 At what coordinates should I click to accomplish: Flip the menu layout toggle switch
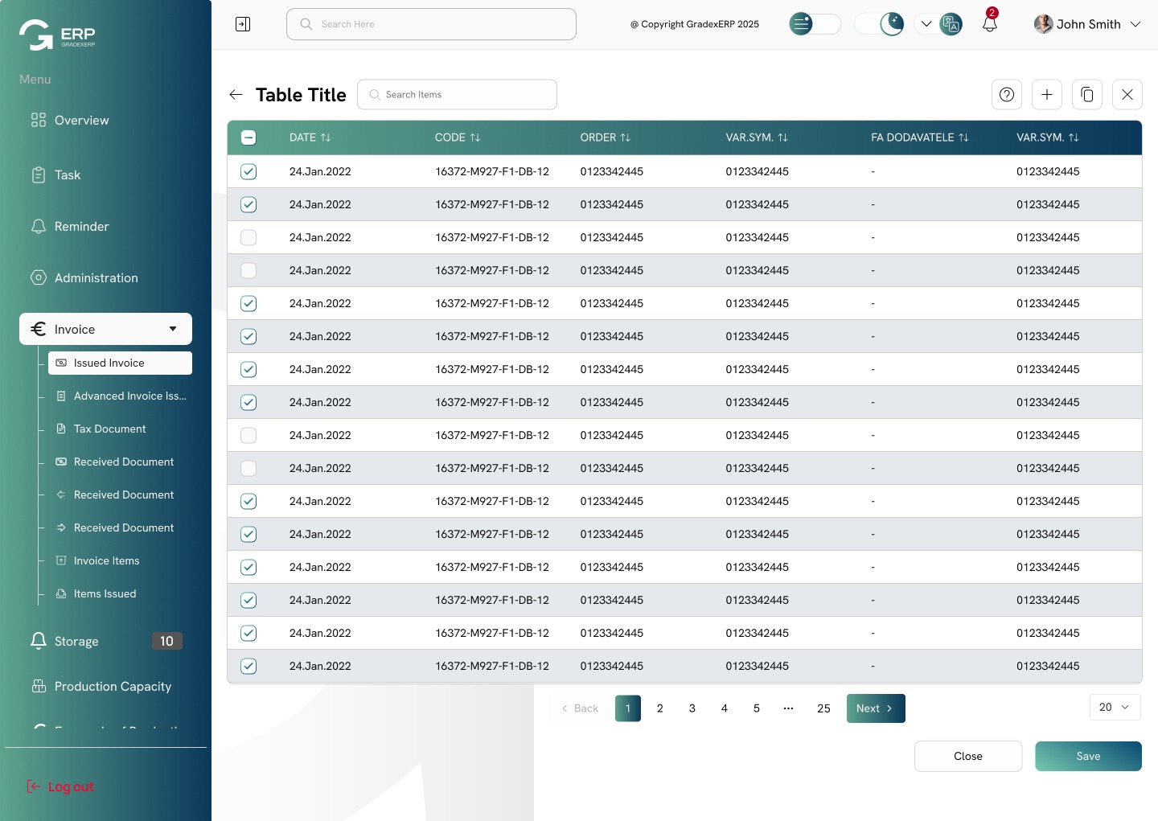coord(815,24)
